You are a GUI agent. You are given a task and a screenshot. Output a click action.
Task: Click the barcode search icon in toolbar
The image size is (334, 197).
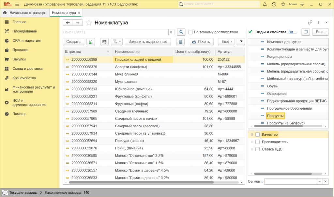pyautogui.click(x=104, y=42)
